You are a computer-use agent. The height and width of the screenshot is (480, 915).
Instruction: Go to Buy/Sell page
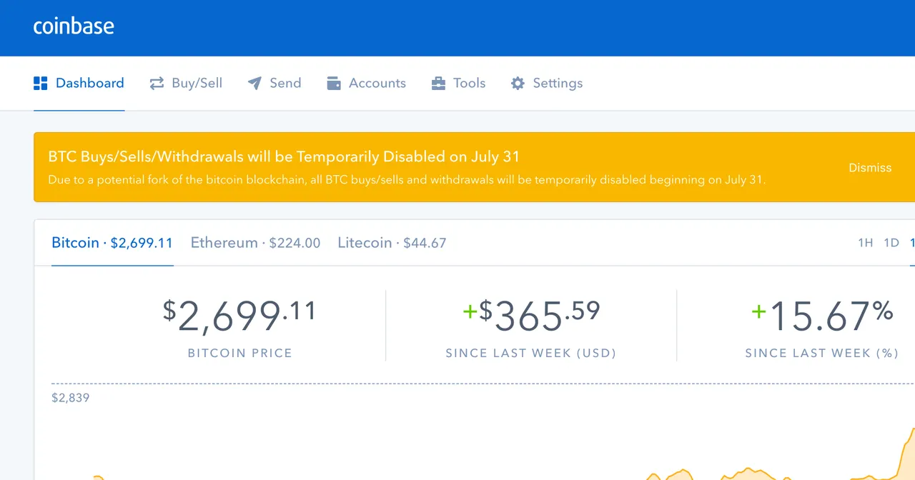tap(186, 84)
